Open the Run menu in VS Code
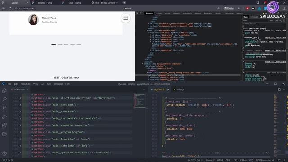288x162 pixels. click(49, 84)
